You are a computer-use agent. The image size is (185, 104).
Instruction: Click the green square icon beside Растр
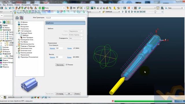tap(43, 8)
